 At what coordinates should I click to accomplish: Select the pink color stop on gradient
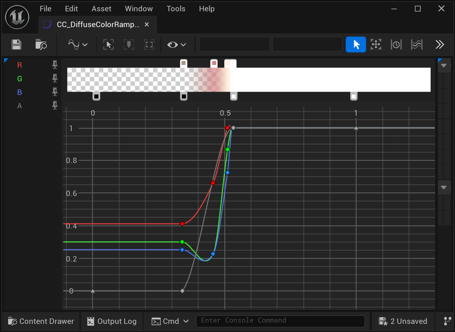click(214, 63)
